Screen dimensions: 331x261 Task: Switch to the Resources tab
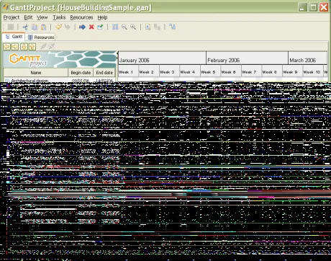[x=41, y=37]
